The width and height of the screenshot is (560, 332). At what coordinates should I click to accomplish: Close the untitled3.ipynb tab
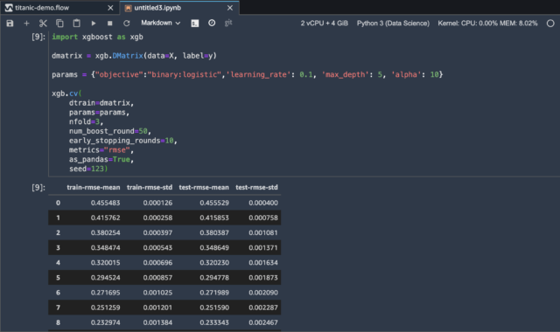[x=230, y=8]
